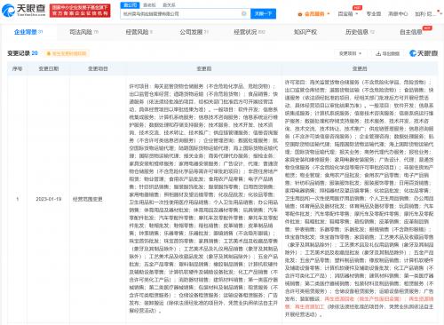This screenshot has width=444, height=325.
Task: Switch to the 司法风险 tab
Action: point(83,32)
